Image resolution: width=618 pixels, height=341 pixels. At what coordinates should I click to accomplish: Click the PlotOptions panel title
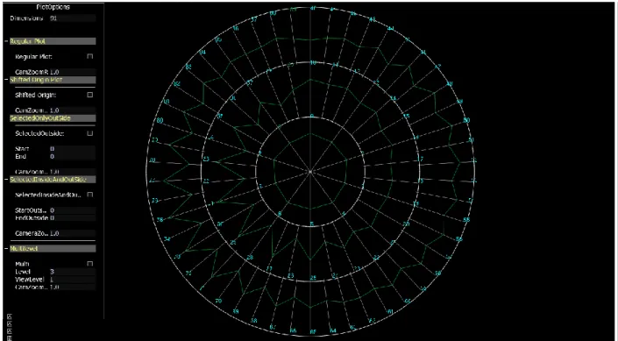(x=53, y=7)
